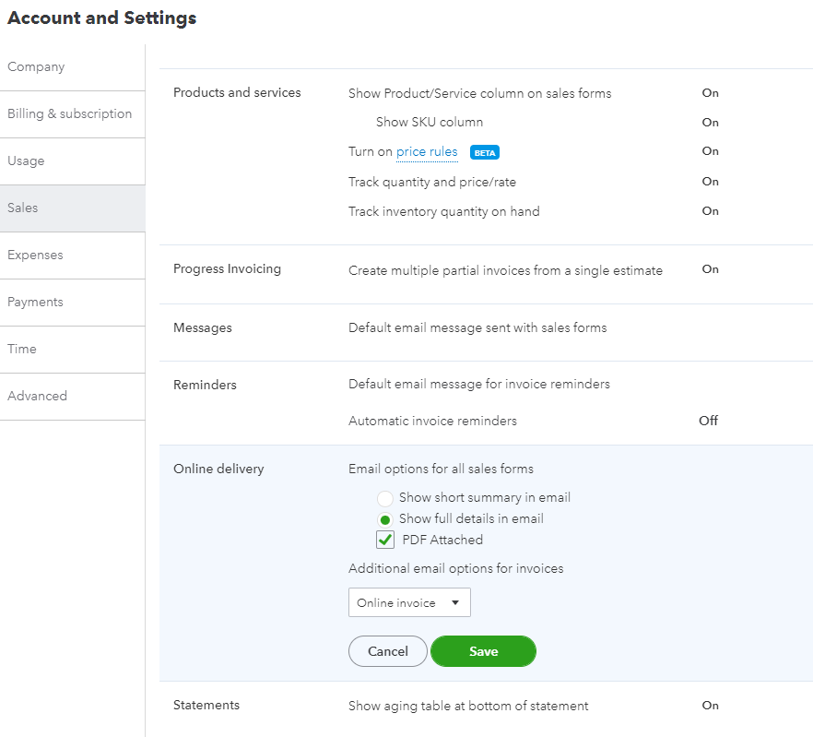Click the BETA badge next to price rules
Screen dimensions: 813x737
pos(485,152)
